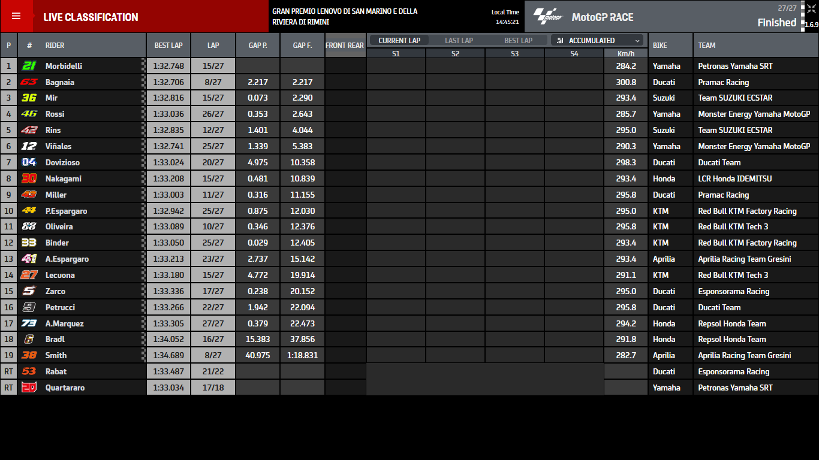This screenshot has height=460, width=819.
Task: Switch to the BEST LAP sector tab
Action: [518, 40]
